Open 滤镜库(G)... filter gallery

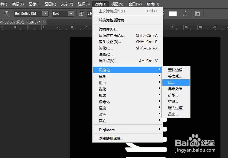128,29
